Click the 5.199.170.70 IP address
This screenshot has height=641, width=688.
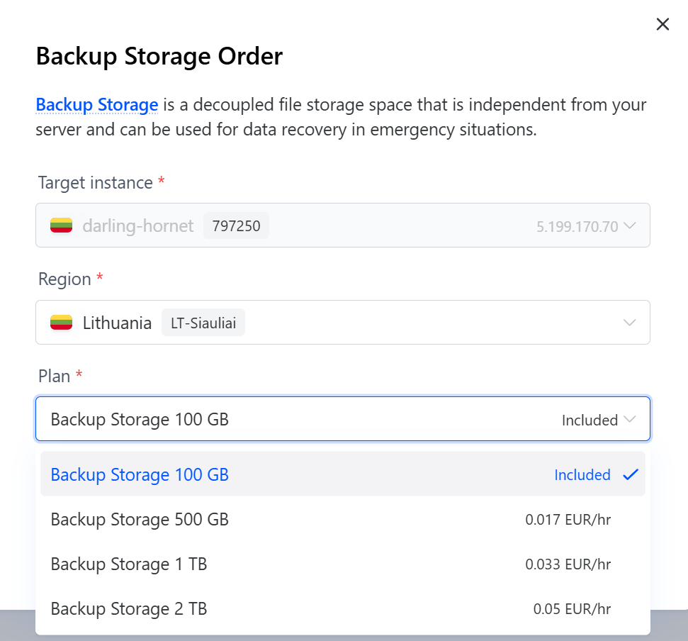pyautogui.click(x=577, y=227)
